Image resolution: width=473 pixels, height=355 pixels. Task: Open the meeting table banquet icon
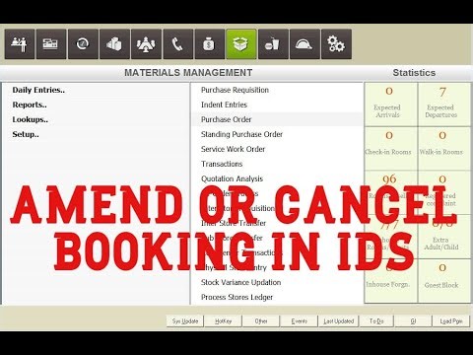(x=146, y=44)
